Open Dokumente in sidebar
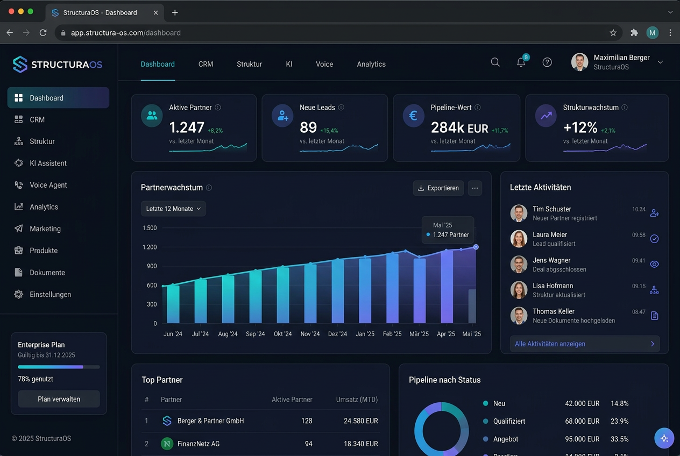This screenshot has width=680, height=456. pos(58,273)
